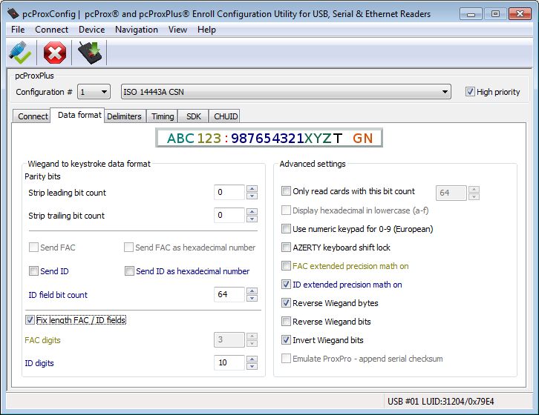
Task: Decrease ID digits with down arrow
Action: pos(252,366)
